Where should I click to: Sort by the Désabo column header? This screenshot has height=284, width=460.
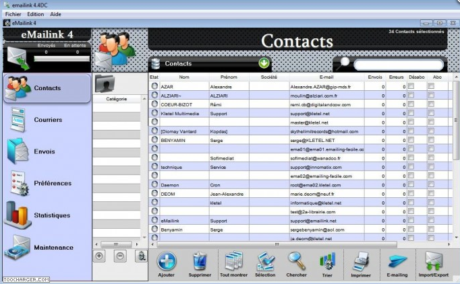pos(417,77)
